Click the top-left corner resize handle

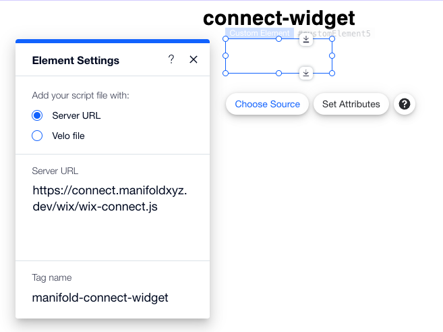tap(225, 38)
